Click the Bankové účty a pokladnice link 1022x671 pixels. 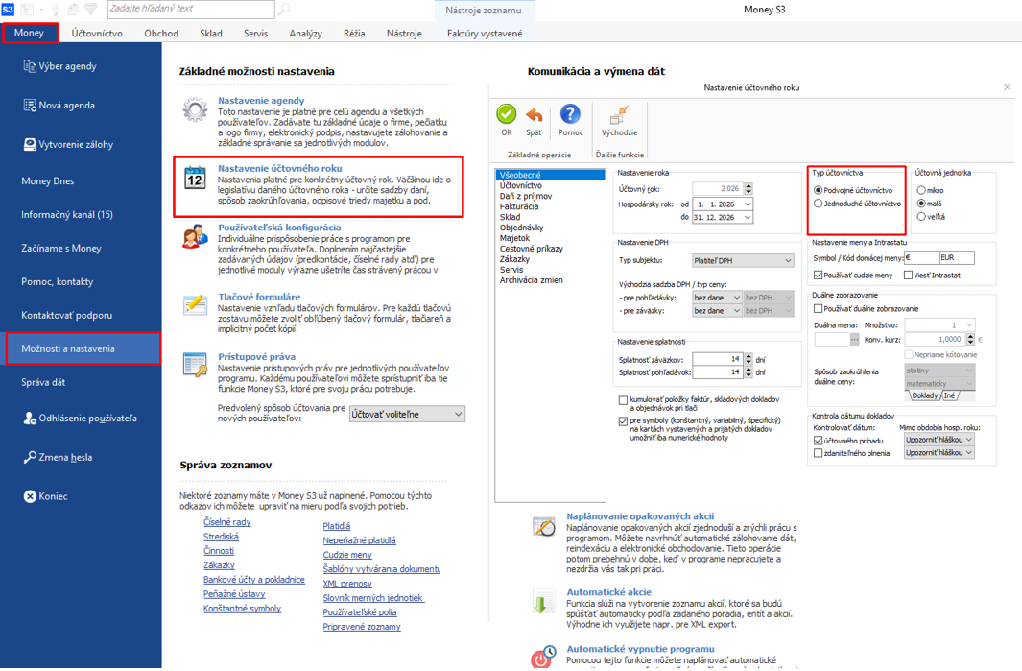[x=253, y=580]
